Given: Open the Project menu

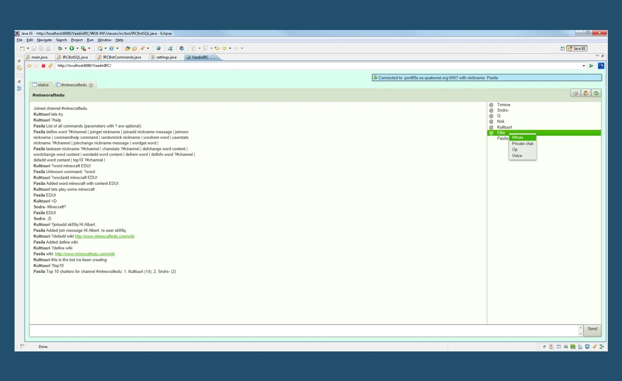Looking at the screenshot, I should [x=77, y=40].
